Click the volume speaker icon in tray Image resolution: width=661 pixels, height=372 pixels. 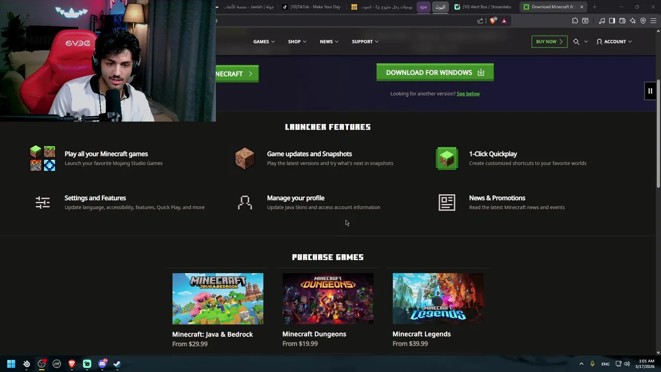(627, 364)
